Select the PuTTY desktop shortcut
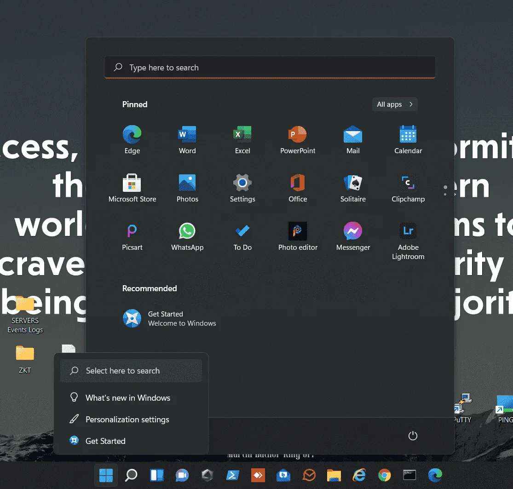 462,408
